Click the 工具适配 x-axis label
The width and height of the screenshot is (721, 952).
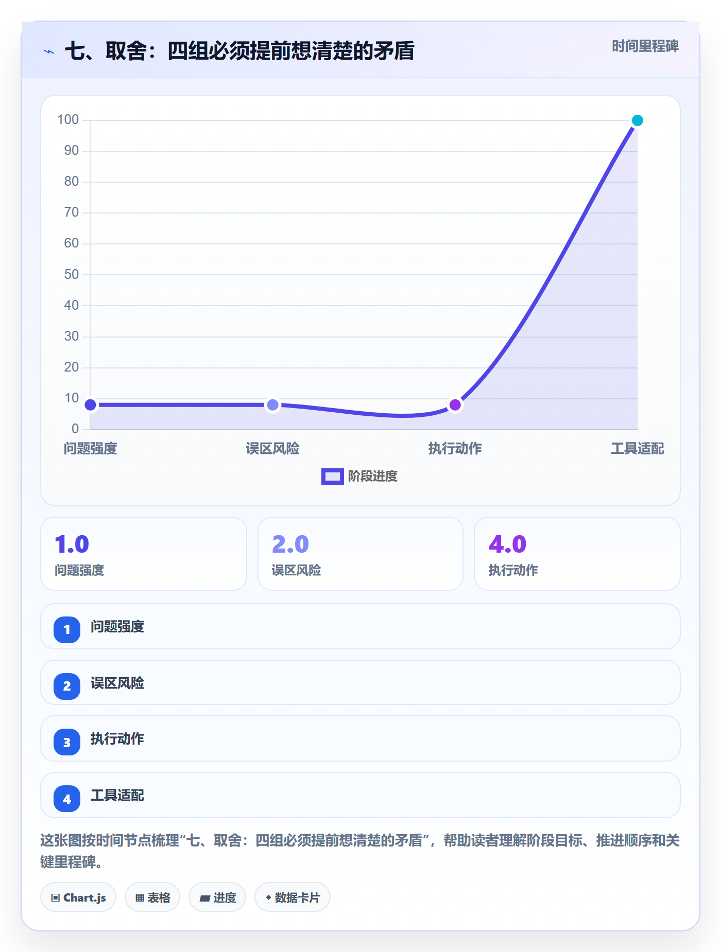pyautogui.click(x=637, y=449)
